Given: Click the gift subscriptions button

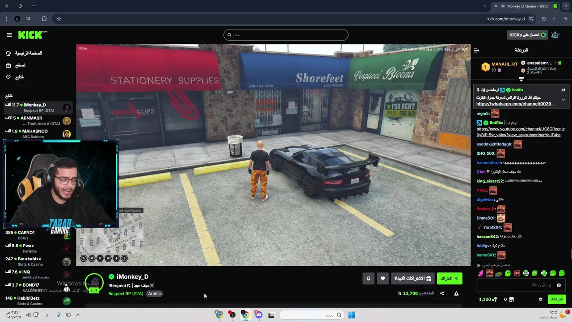Looking at the screenshot, I should 412,278.
